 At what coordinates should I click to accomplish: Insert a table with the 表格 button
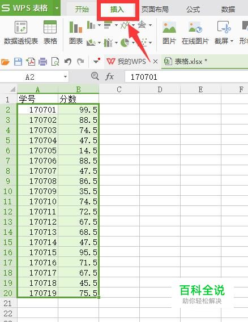coord(50,32)
